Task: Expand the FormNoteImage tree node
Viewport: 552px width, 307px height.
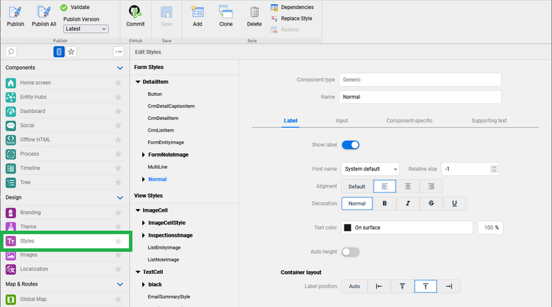Action: (x=144, y=155)
